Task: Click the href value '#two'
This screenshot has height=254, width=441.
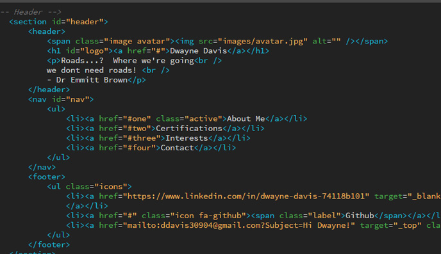Action: click(x=137, y=128)
